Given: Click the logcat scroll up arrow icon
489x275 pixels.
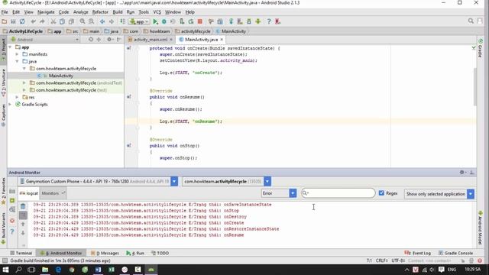Looking at the screenshot, I should (x=23, y=224).
